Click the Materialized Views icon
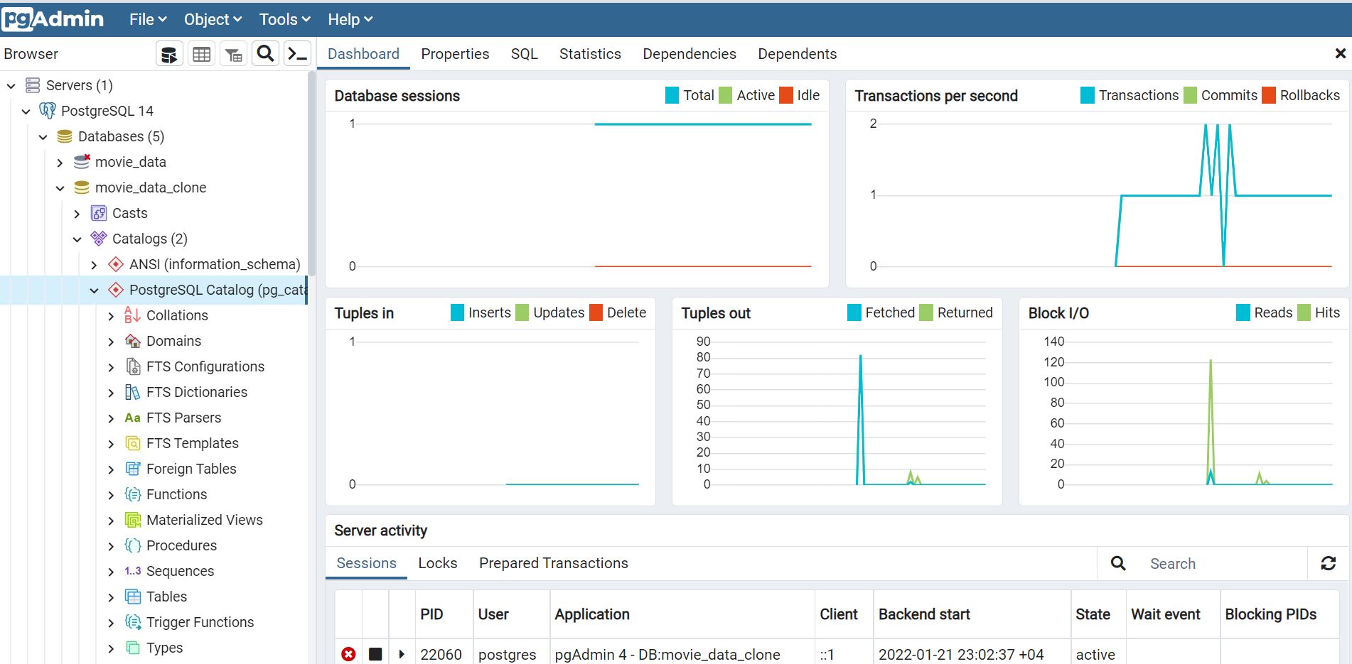Viewport: 1352px width, 664px height. 133,520
